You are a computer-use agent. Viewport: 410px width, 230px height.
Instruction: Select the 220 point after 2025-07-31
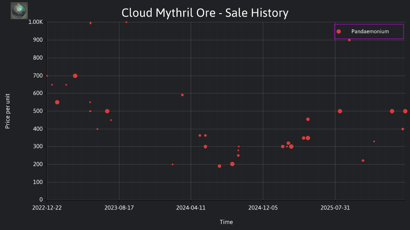pyautogui.click(x=363, y=161)
